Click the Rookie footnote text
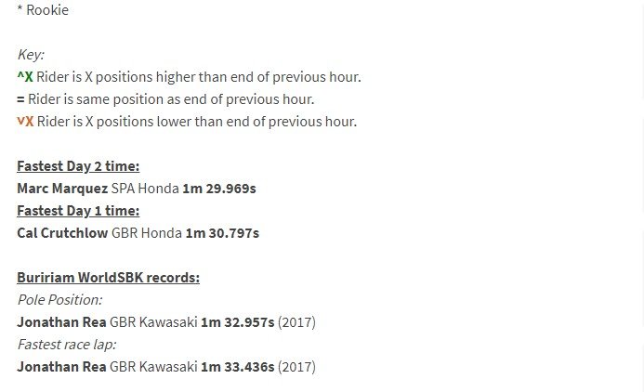Viewport: 644px width, 392px height. click(x=43, y=10)
